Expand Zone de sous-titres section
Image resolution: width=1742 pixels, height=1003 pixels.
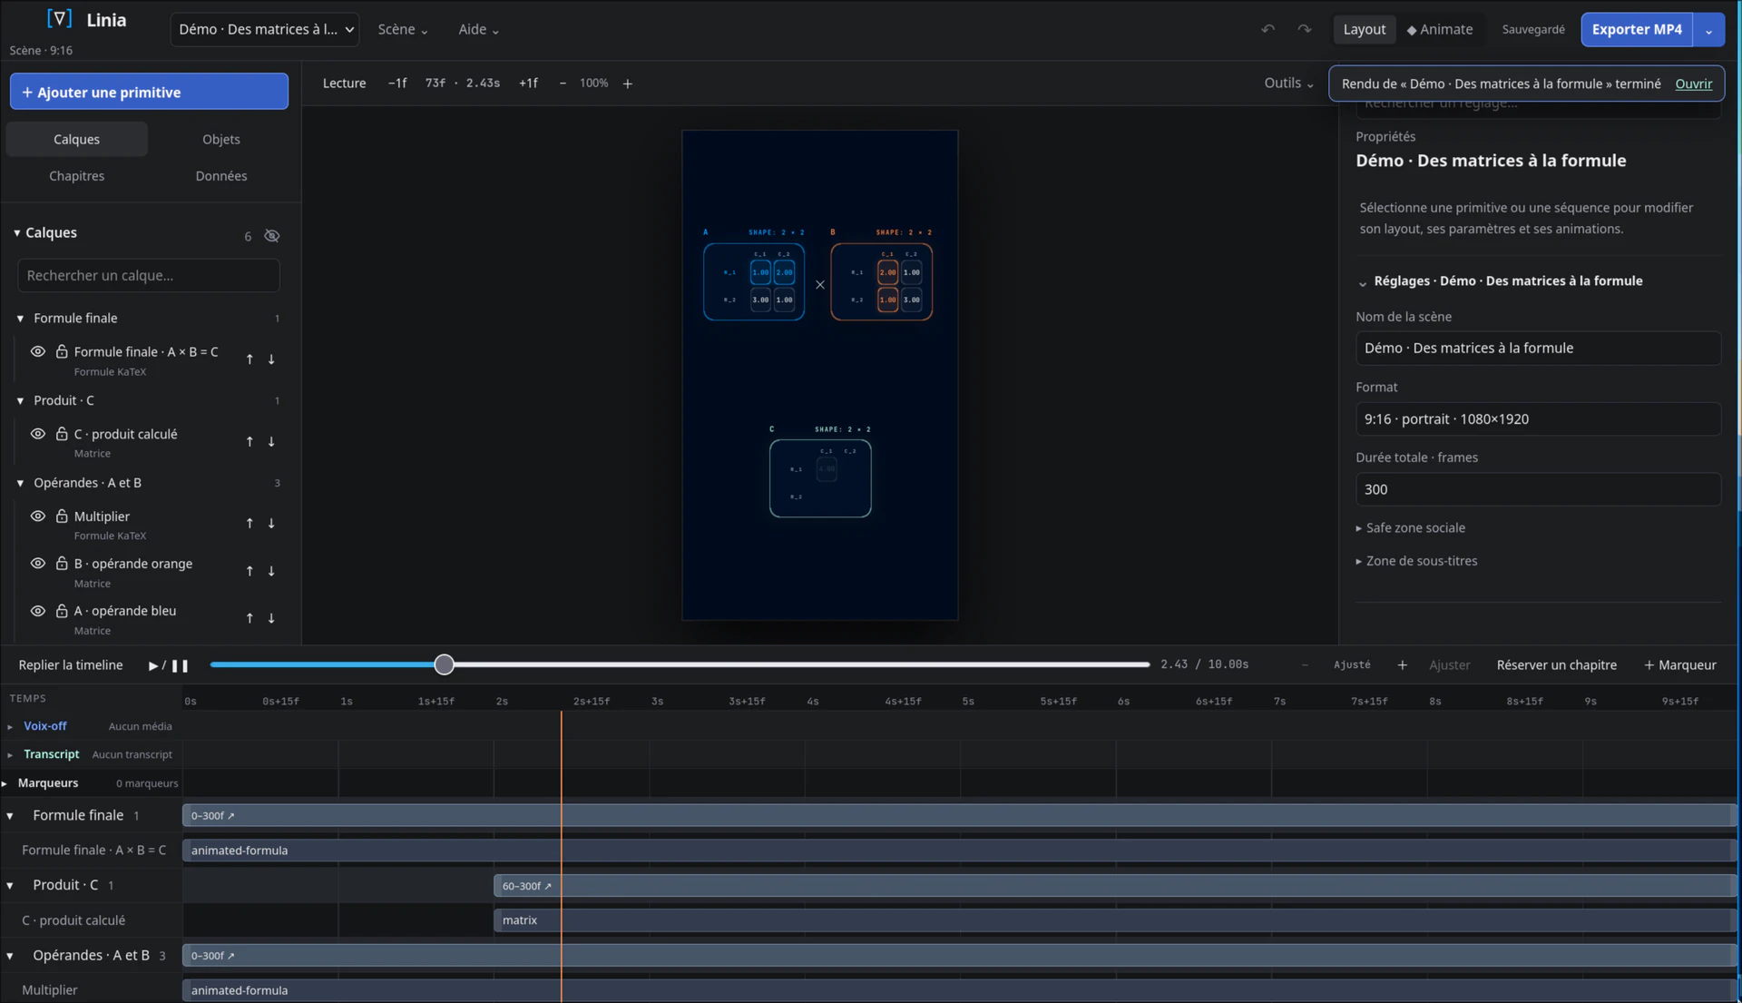1416,561
